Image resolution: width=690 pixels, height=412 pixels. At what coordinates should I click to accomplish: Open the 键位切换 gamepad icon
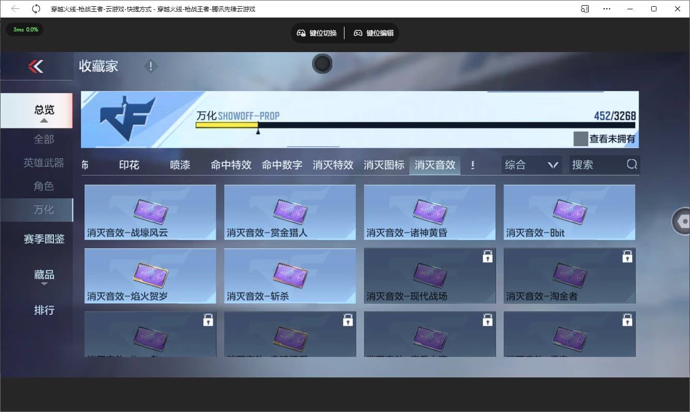pos(301,32)
